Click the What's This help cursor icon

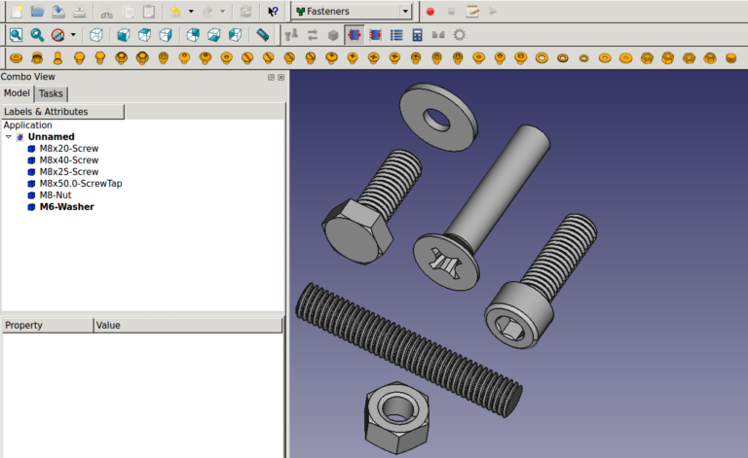tap(273, 12)
